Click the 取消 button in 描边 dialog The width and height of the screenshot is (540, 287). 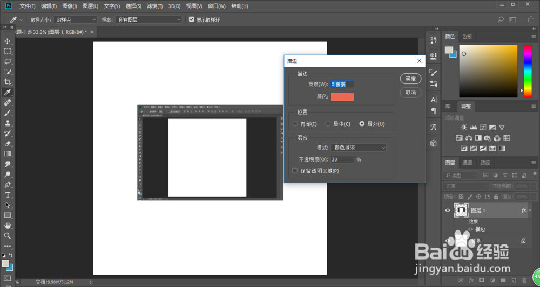coord(410,93)
